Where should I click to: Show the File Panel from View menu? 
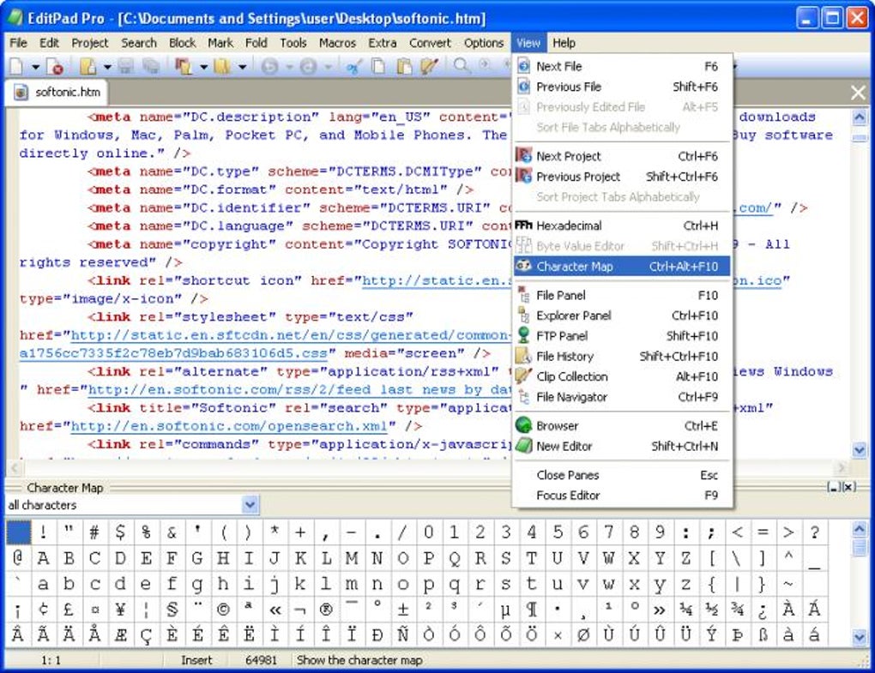pos(622,295)
